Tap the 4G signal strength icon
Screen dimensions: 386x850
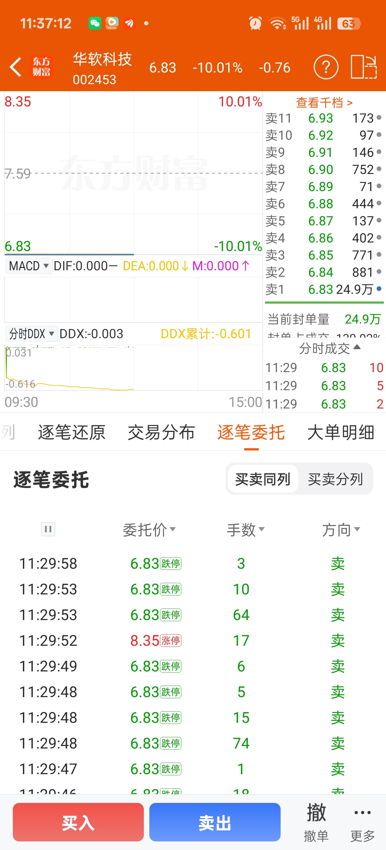point(322,23)
